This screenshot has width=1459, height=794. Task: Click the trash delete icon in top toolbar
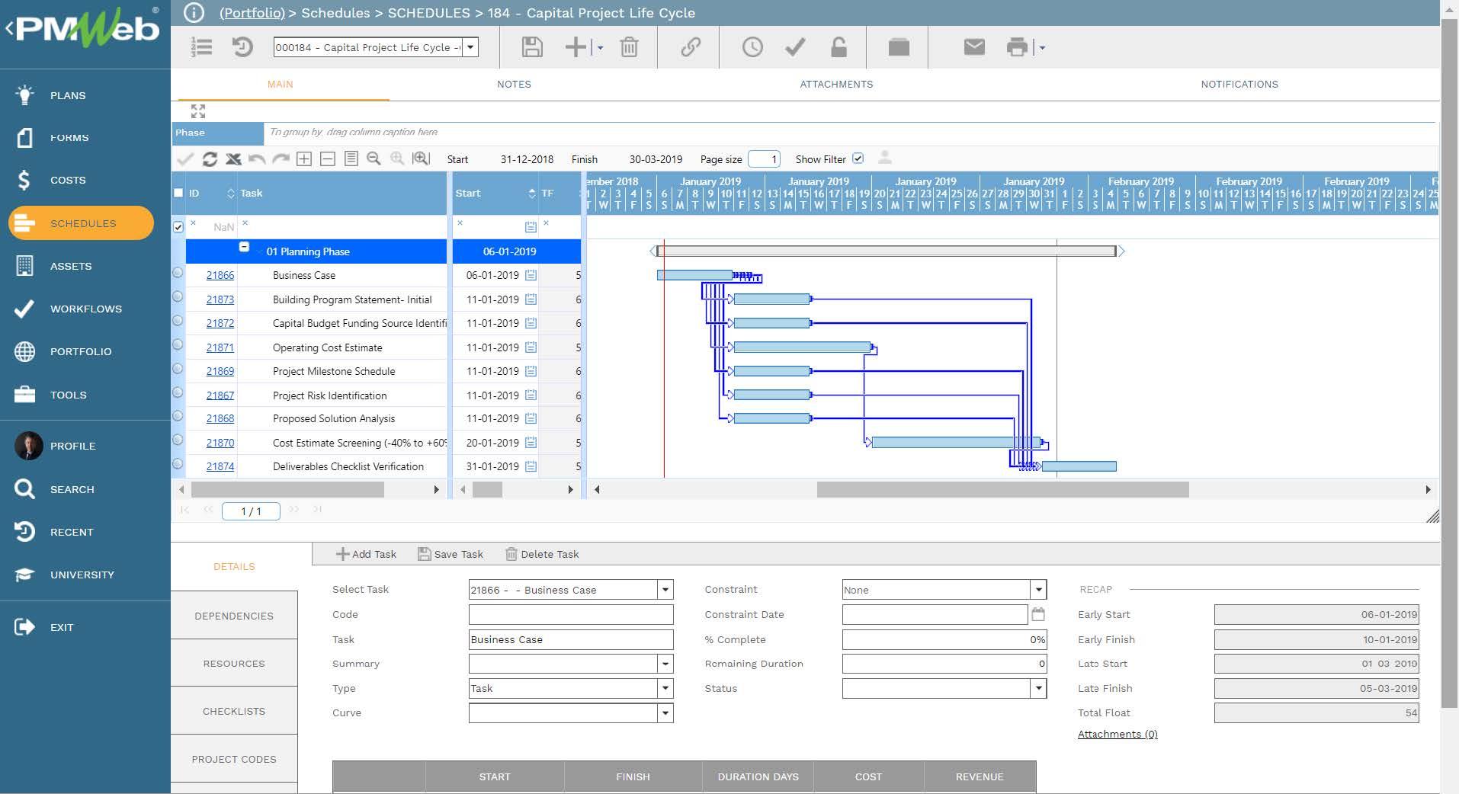pos(629,47)
